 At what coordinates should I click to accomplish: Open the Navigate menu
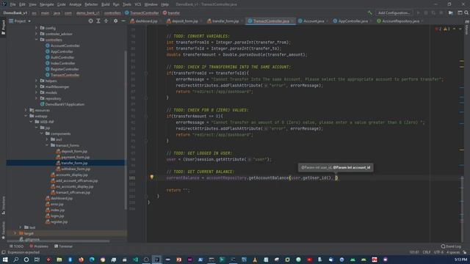pos(46,4)
